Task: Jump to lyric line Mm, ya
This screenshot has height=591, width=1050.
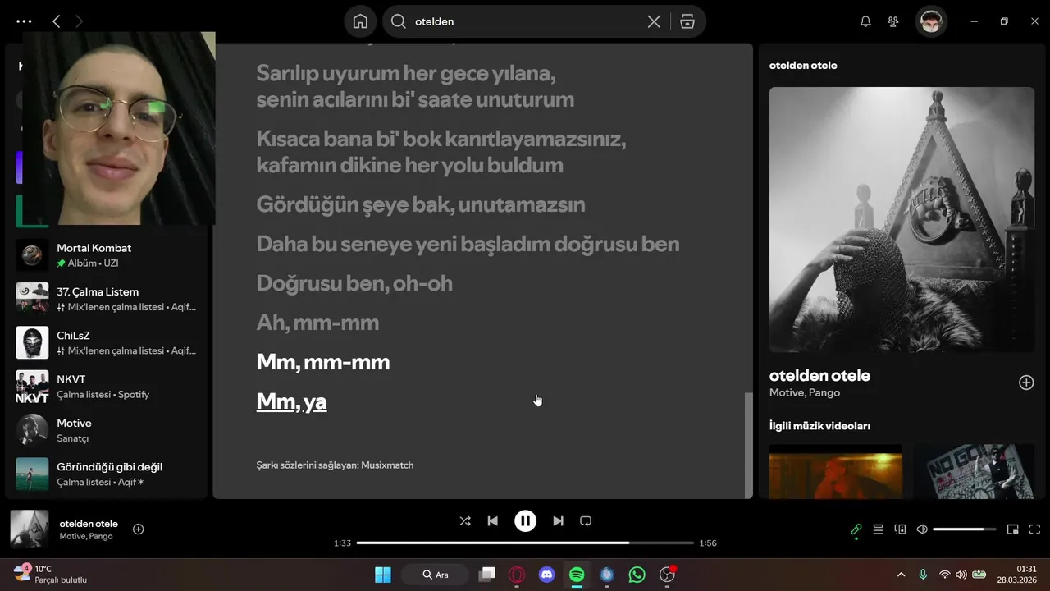Action: [x=291, y=401]
